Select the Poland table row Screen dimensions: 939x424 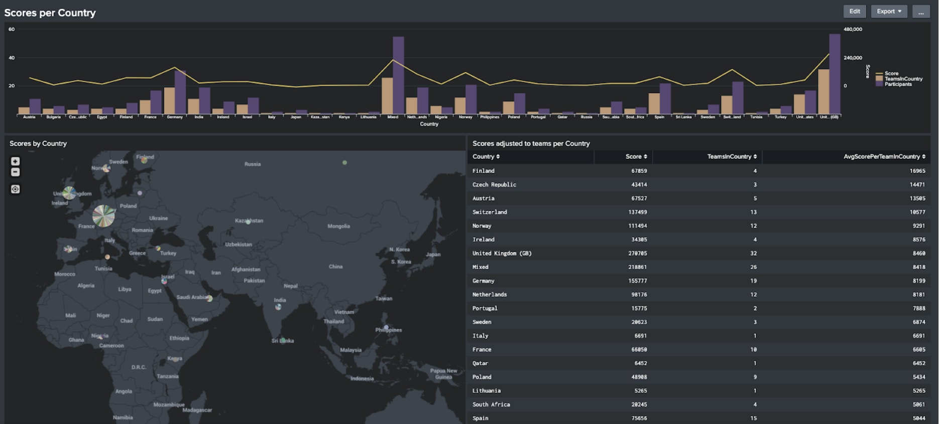[x=698, y=377]
